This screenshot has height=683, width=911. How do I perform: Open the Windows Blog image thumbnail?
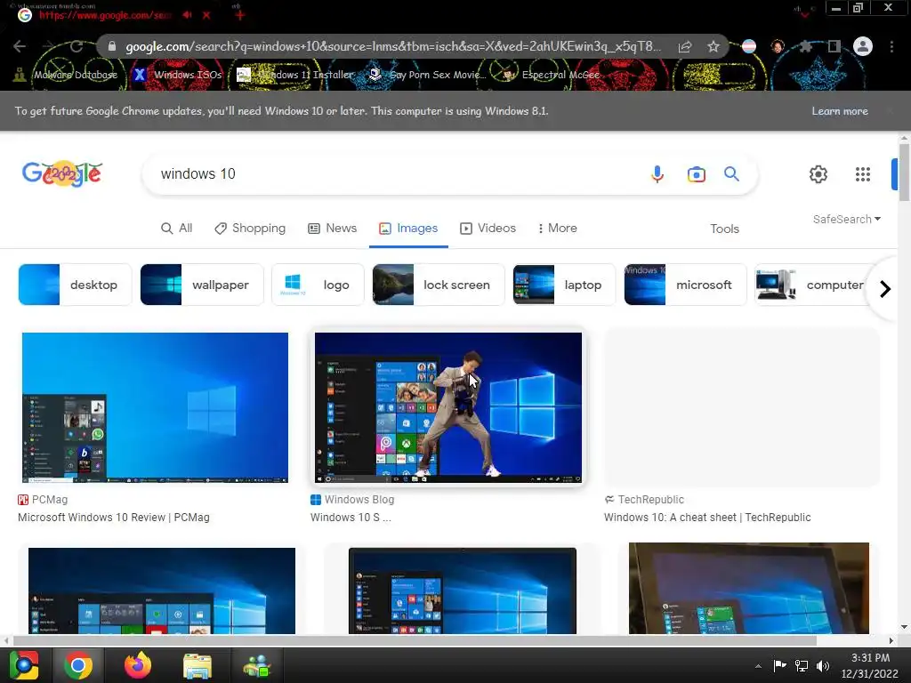pyautogui.click(x=448, y=407)
